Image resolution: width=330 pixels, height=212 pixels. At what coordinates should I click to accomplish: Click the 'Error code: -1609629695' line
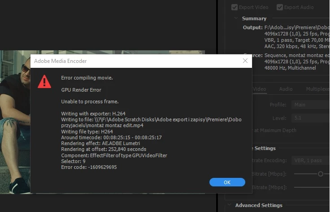tap(89, 167)
